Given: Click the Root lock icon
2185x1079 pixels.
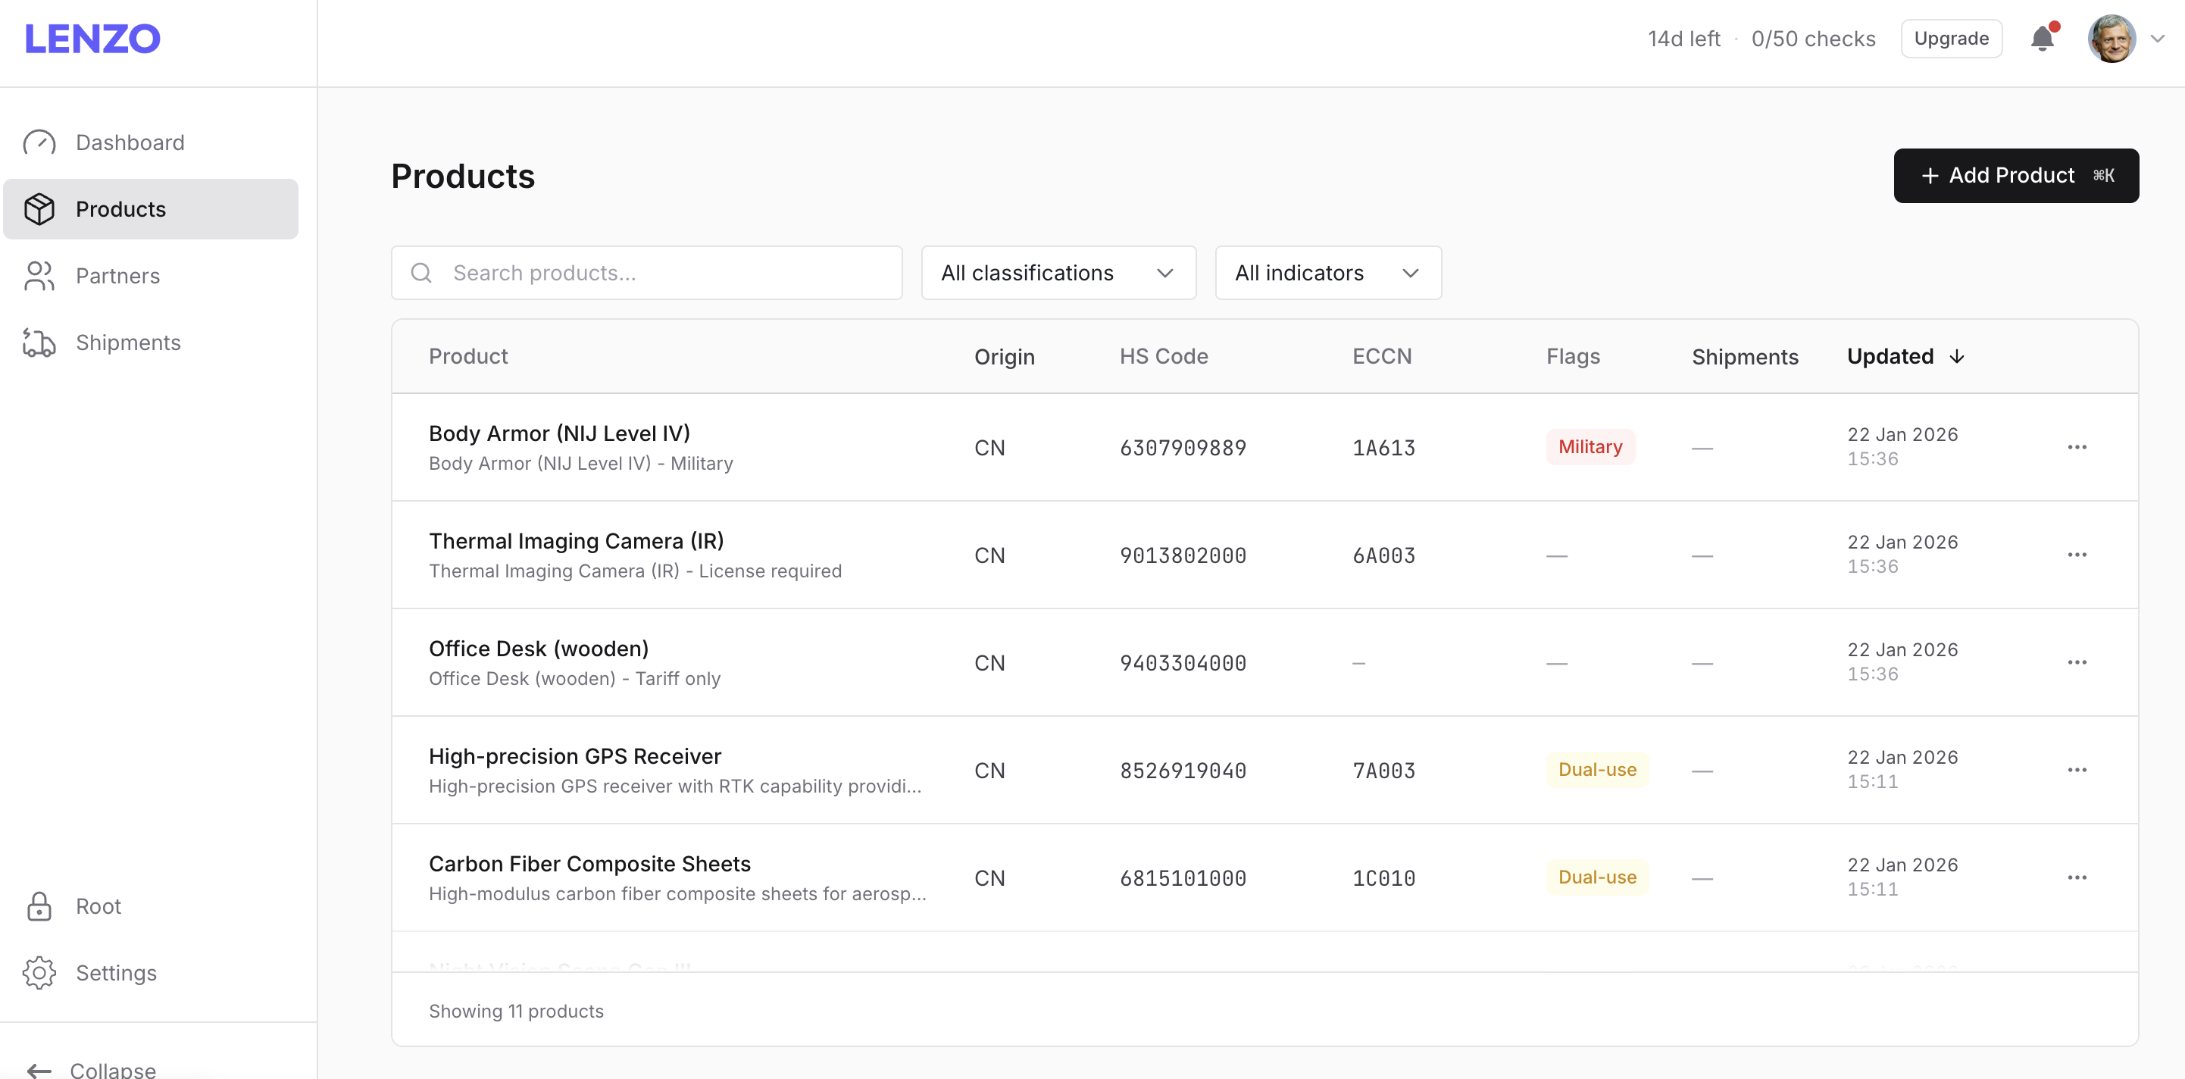Looking at the screenshot, I should (x=40, y=906).
